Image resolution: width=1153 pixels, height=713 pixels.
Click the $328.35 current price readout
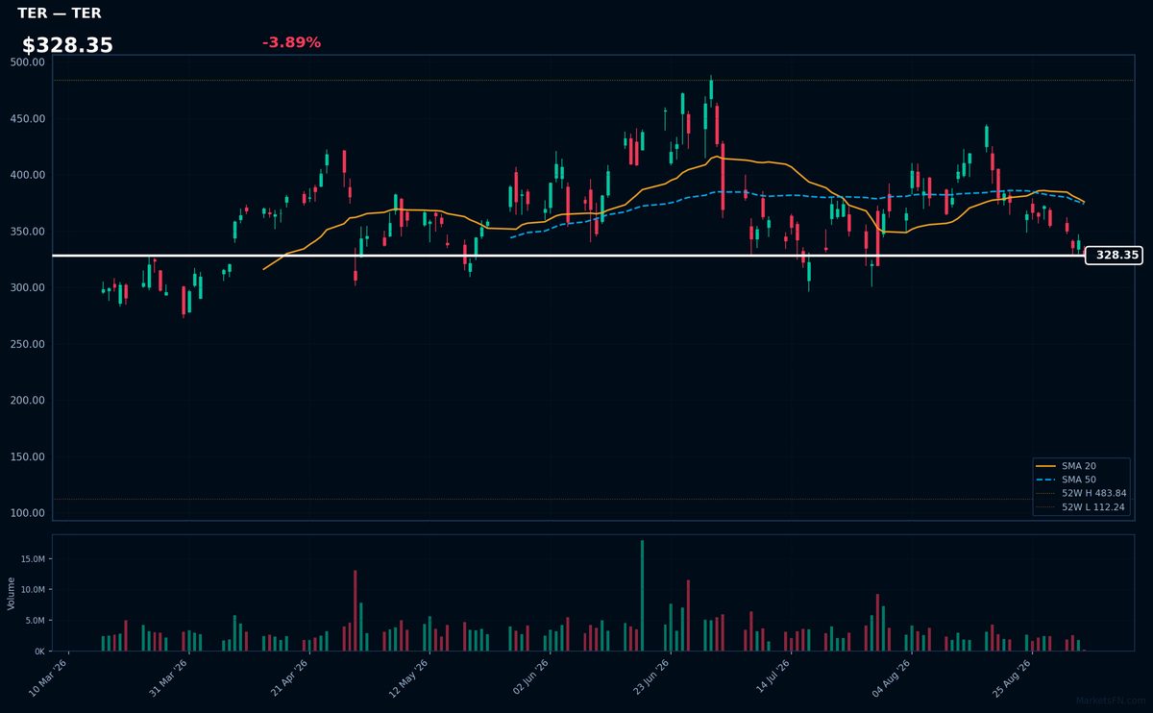pyautogui.click(x=67, y=45)
